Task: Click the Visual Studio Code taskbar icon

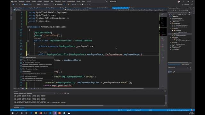Action: (x=50, y=113)
